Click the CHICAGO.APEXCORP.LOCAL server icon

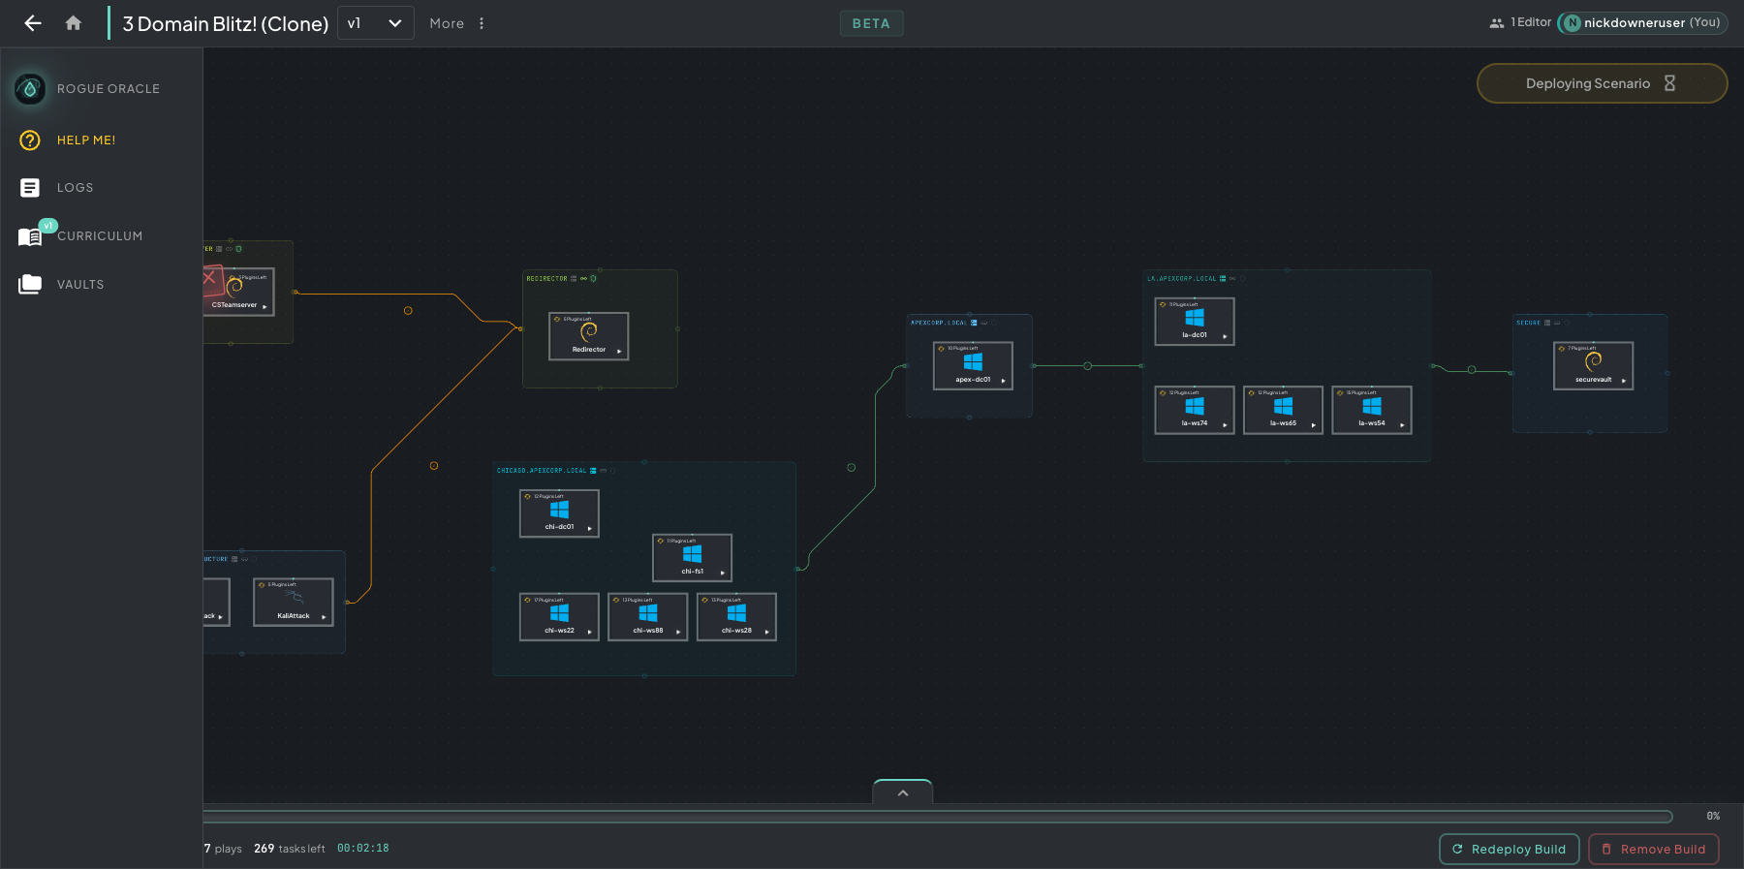pos(593,471)
